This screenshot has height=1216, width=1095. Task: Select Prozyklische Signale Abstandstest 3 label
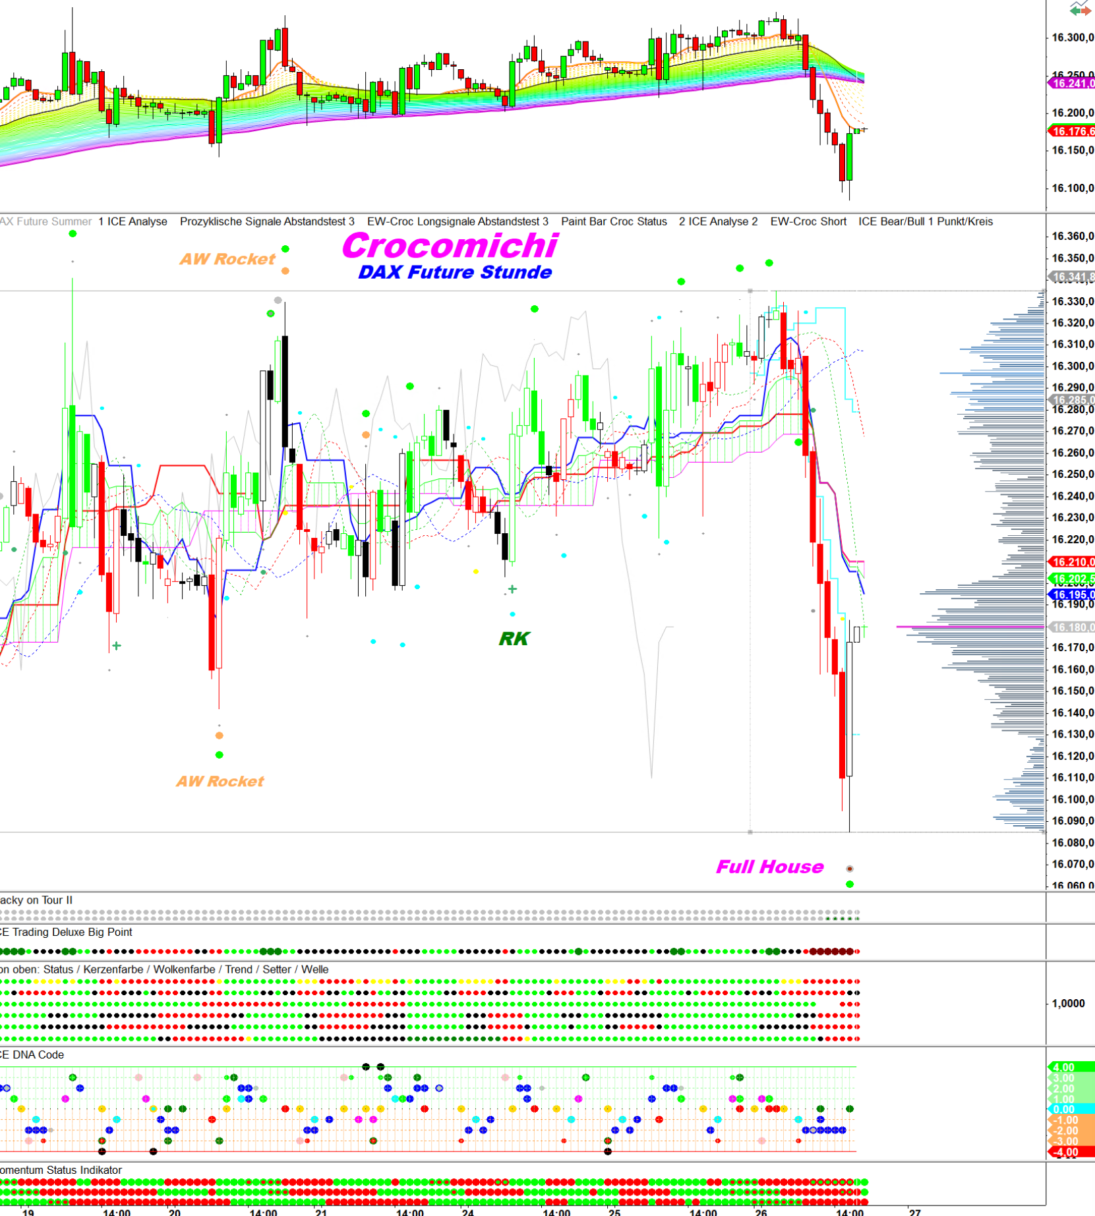[267, 221]
